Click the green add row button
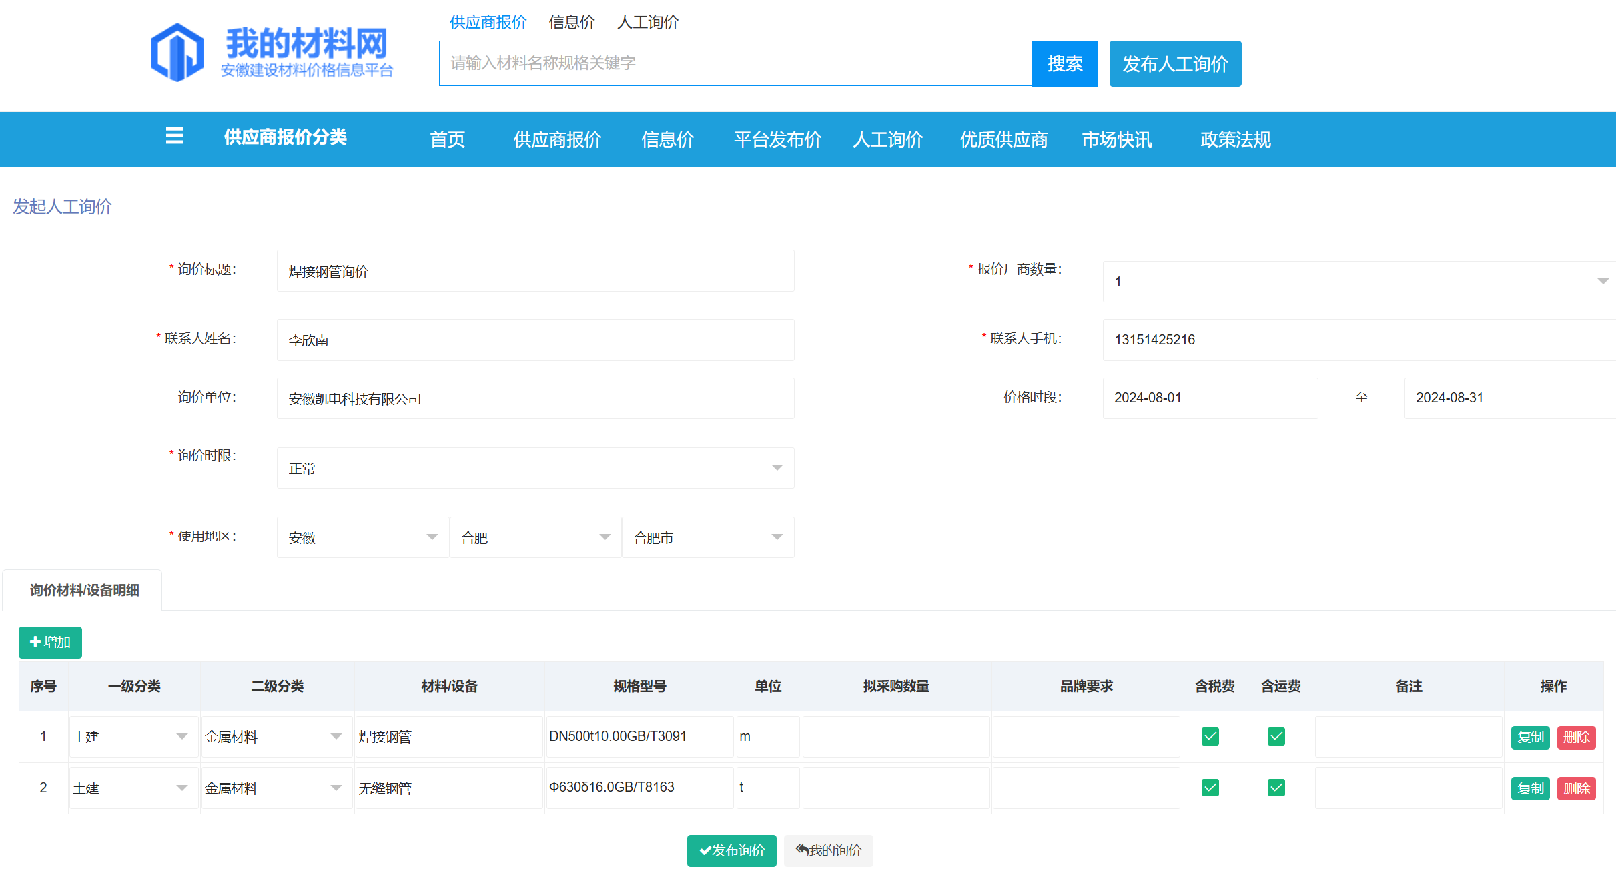The height and width of the screenshot is (883, 1616). coord(50,642)
